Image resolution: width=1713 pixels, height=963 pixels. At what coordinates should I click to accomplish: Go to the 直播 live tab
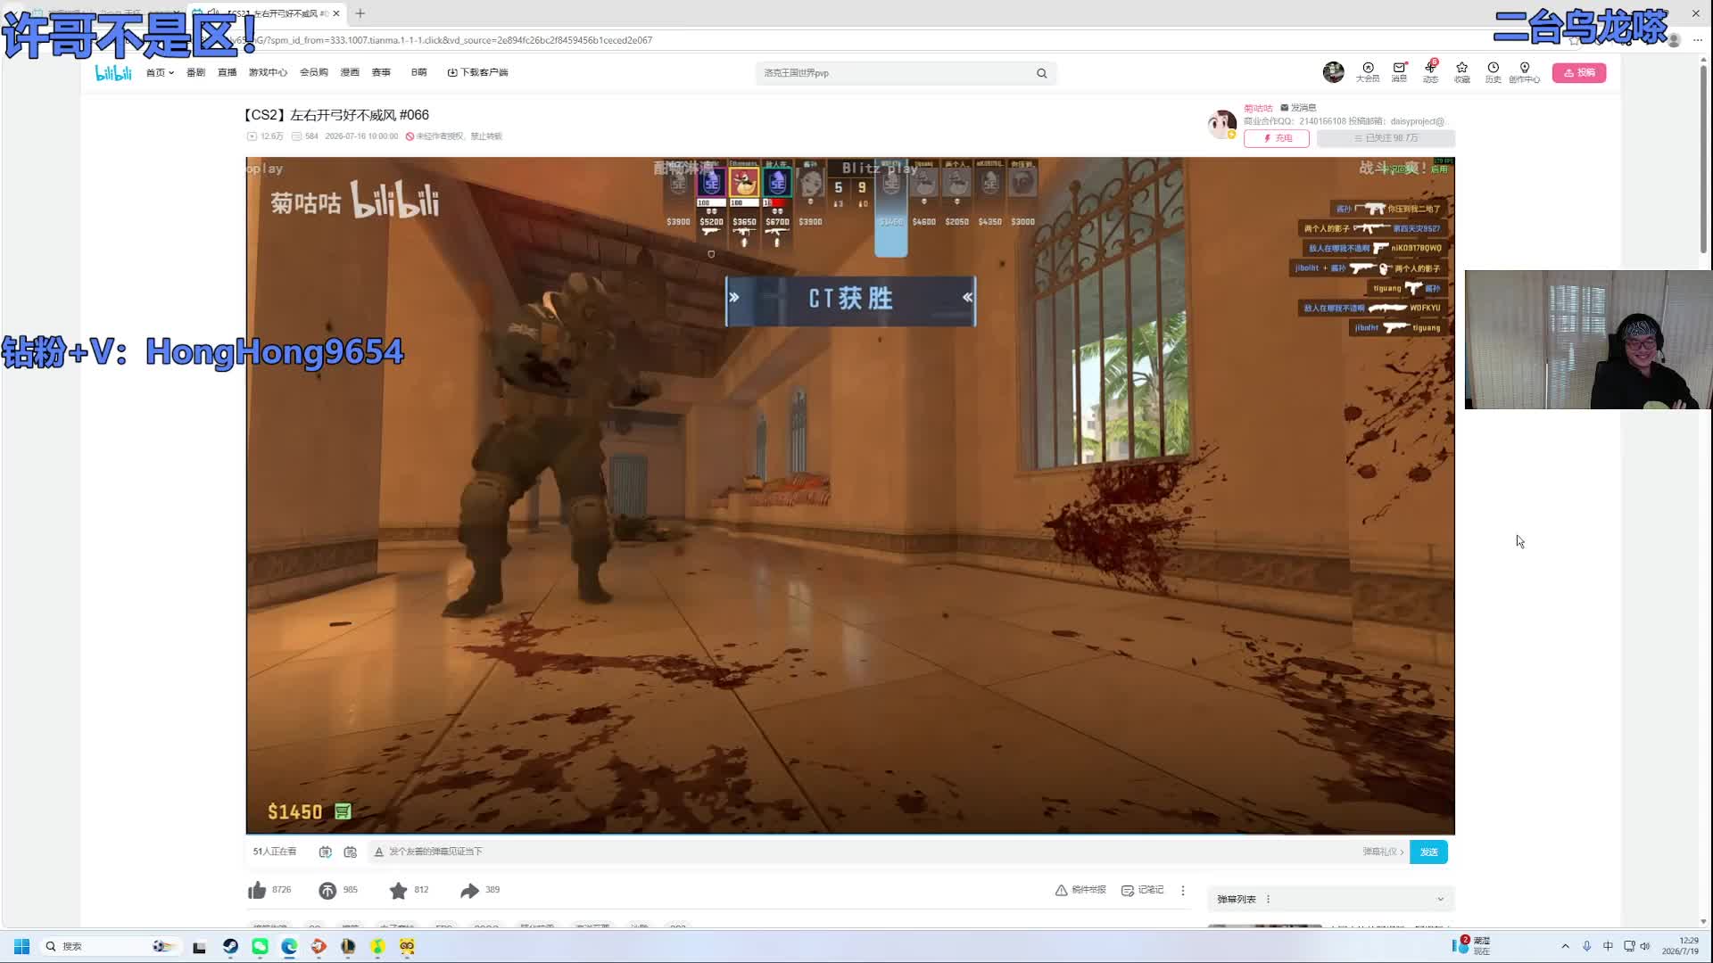tap(228, 72)
